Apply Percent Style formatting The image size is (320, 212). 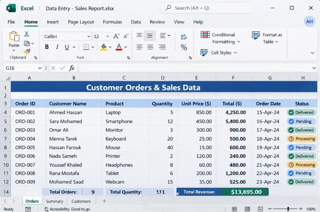pos(184,48)
